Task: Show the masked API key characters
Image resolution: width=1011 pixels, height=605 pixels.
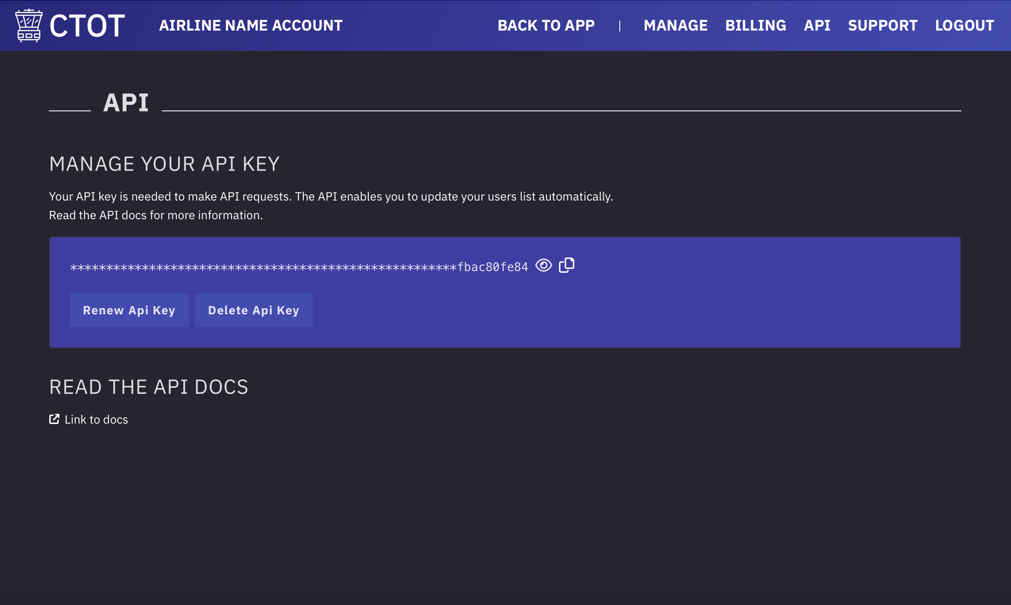Action: pos(544,265)
